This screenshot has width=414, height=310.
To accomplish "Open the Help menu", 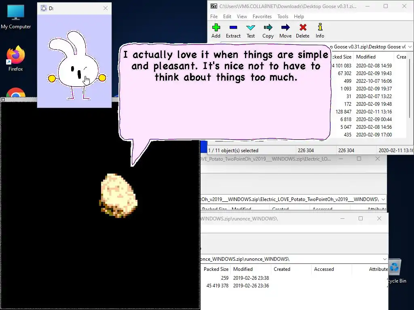I will [299, 16].
